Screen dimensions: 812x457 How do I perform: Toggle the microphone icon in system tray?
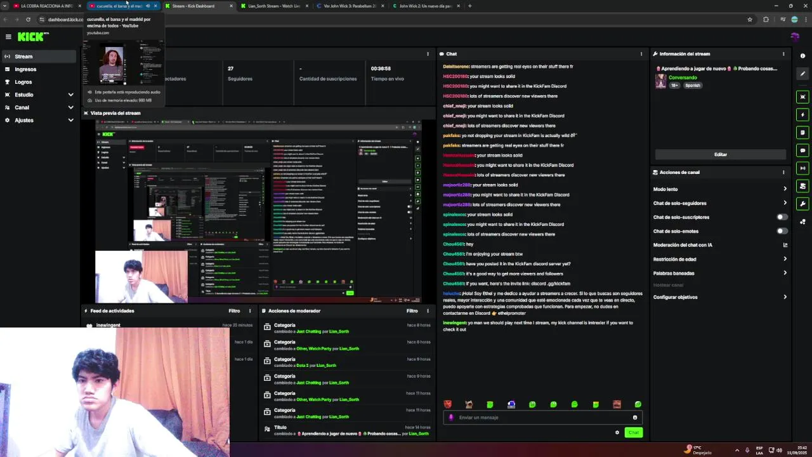coord(747,450)
